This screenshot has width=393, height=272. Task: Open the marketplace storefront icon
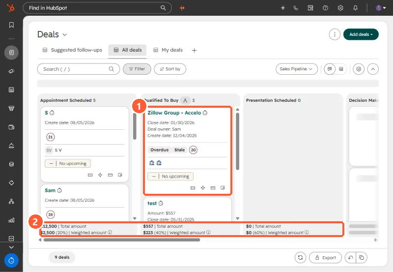coord(310,8)
